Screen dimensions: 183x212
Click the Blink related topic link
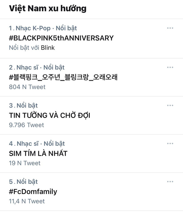48,47
